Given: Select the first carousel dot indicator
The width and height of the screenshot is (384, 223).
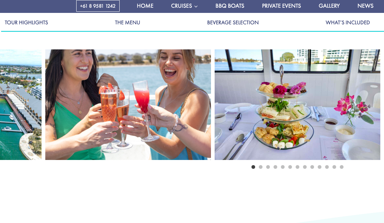Looking at the screenshot, I should point(253,167).
